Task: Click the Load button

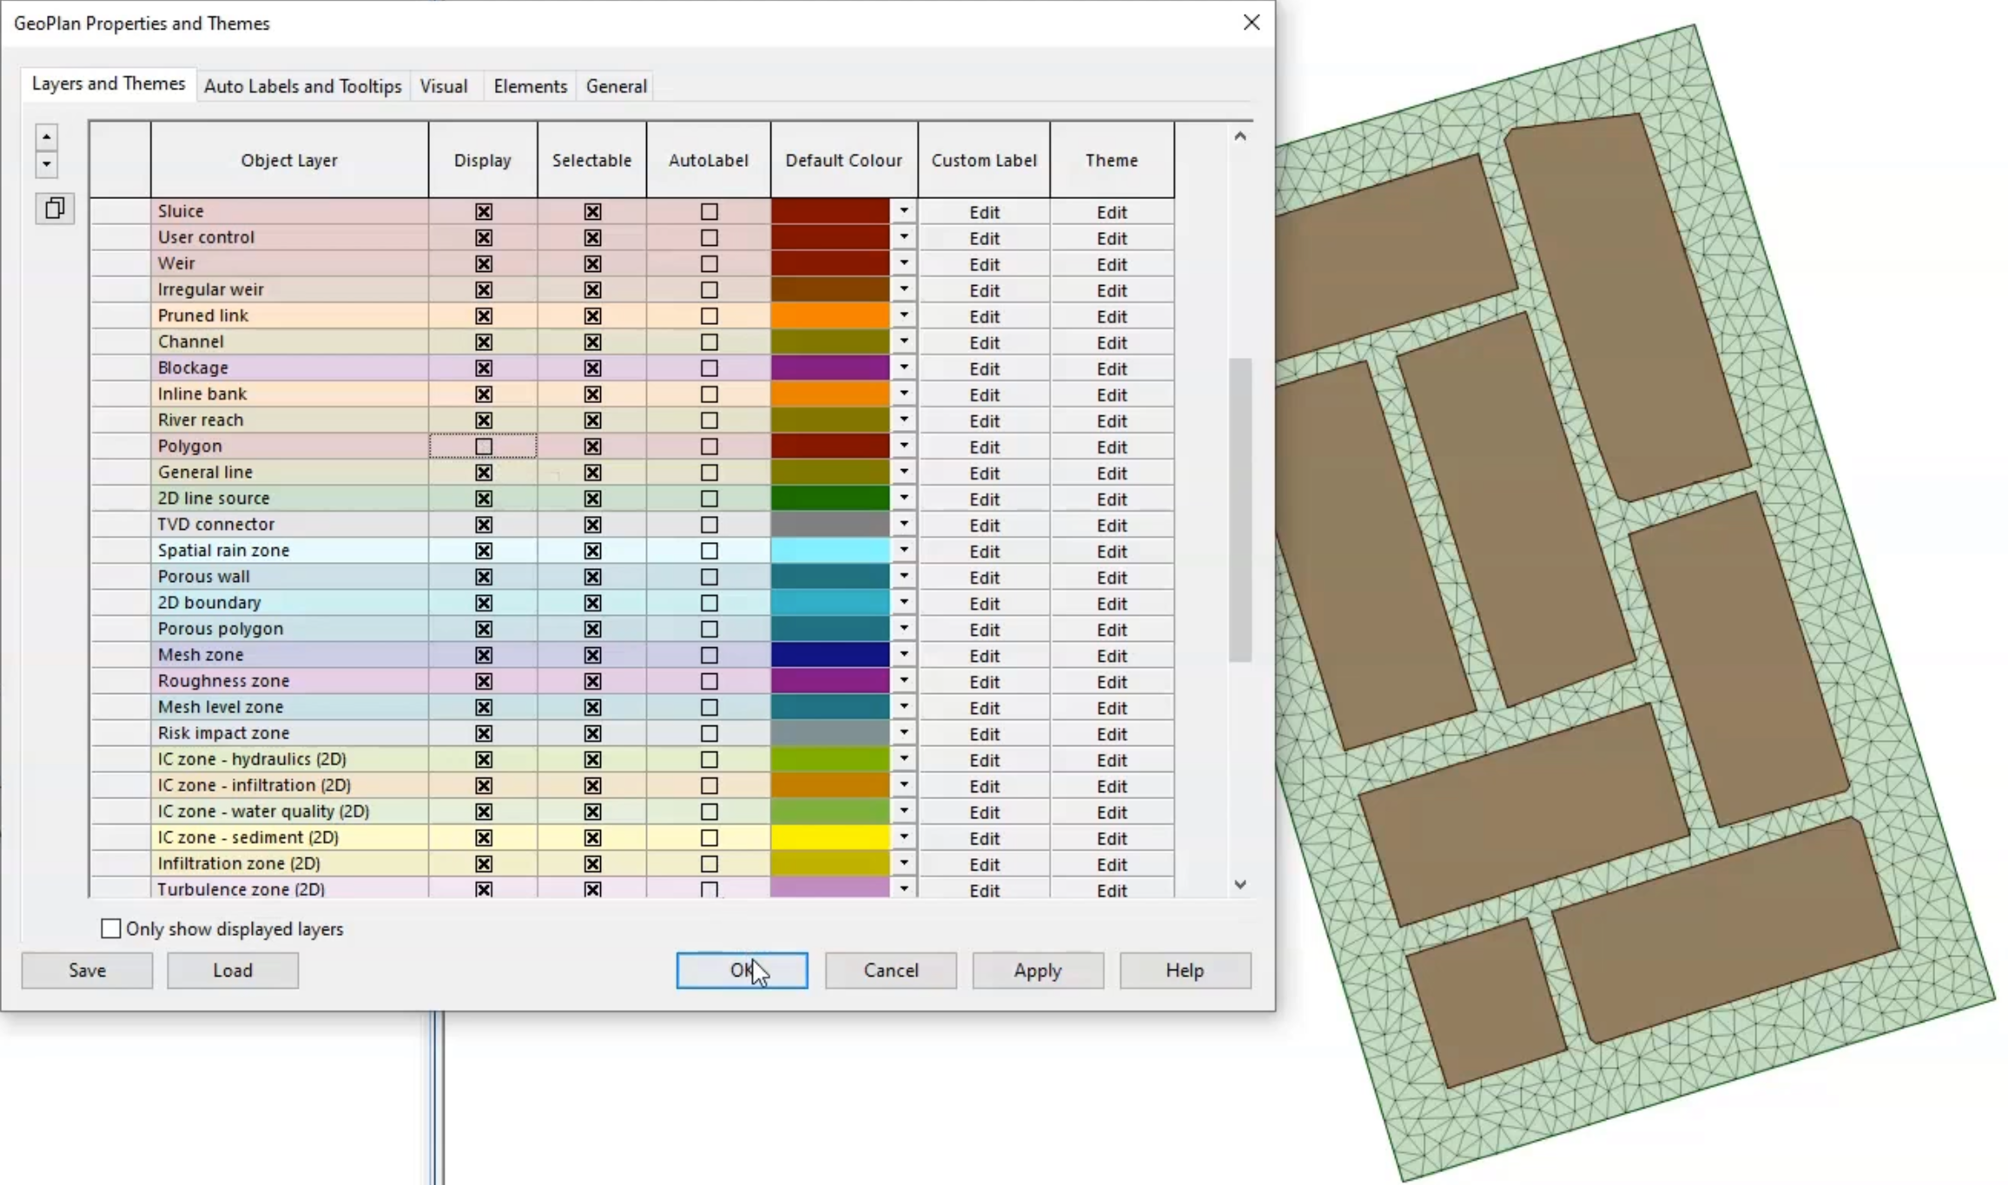Action: pyautogui.click(x=233, y=970)
